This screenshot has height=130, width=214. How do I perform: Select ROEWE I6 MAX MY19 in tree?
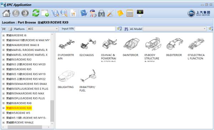(28, 40)
